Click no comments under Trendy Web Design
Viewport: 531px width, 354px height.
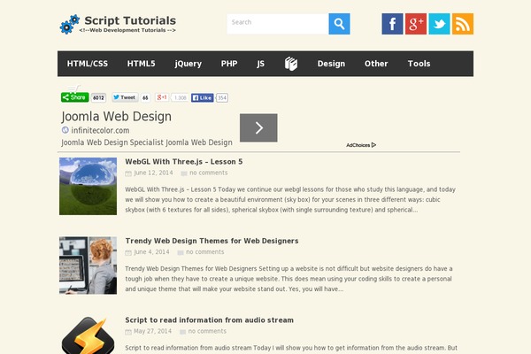coord(205,252)
